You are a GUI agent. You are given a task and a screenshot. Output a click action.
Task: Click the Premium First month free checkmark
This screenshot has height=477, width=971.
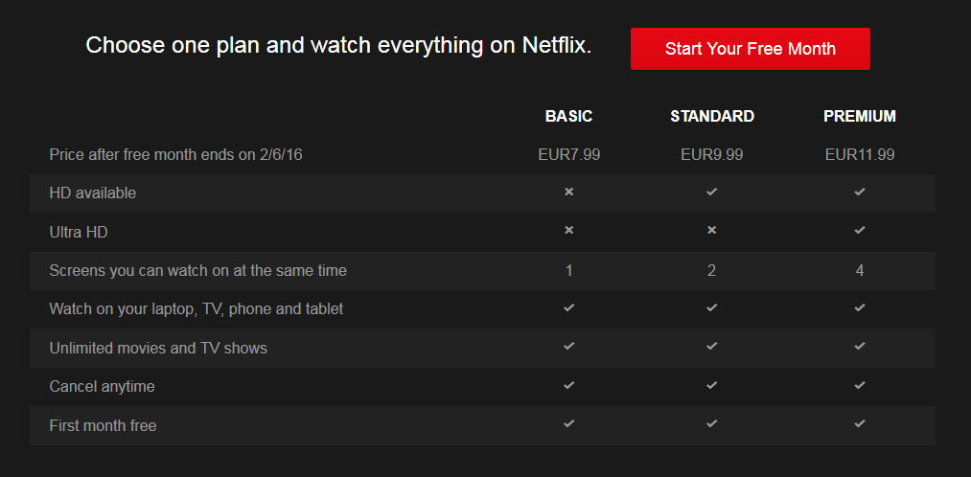(860, 423)
